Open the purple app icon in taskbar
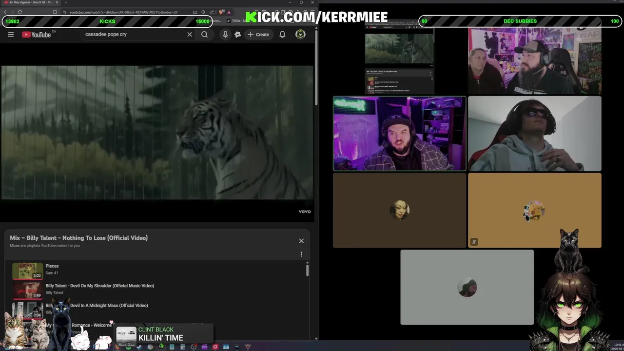624x351 pixels. pos(204,347)
